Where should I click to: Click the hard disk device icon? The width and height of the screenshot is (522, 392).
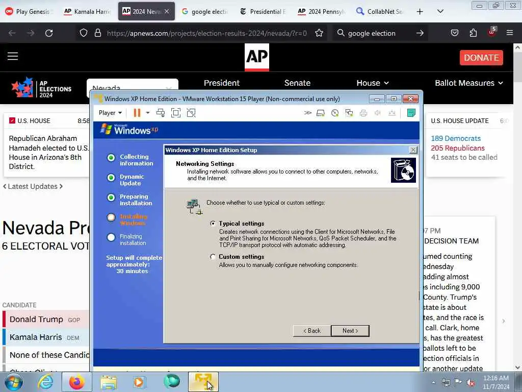(321, 113)
